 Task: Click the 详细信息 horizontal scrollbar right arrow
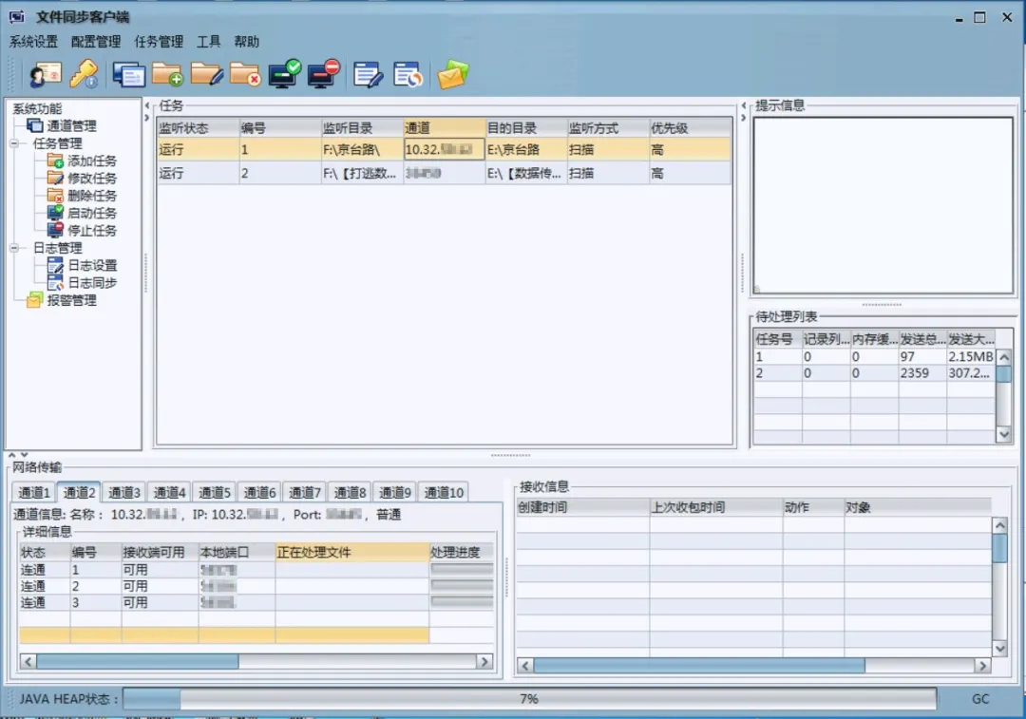click(x=484, y=661)
